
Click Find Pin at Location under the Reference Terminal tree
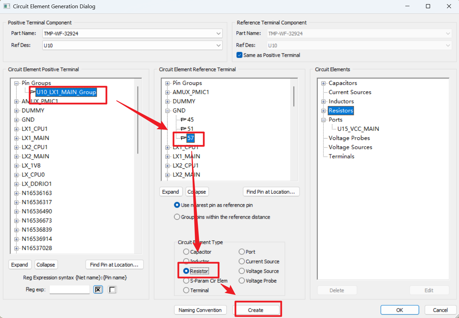pos(271,192)
